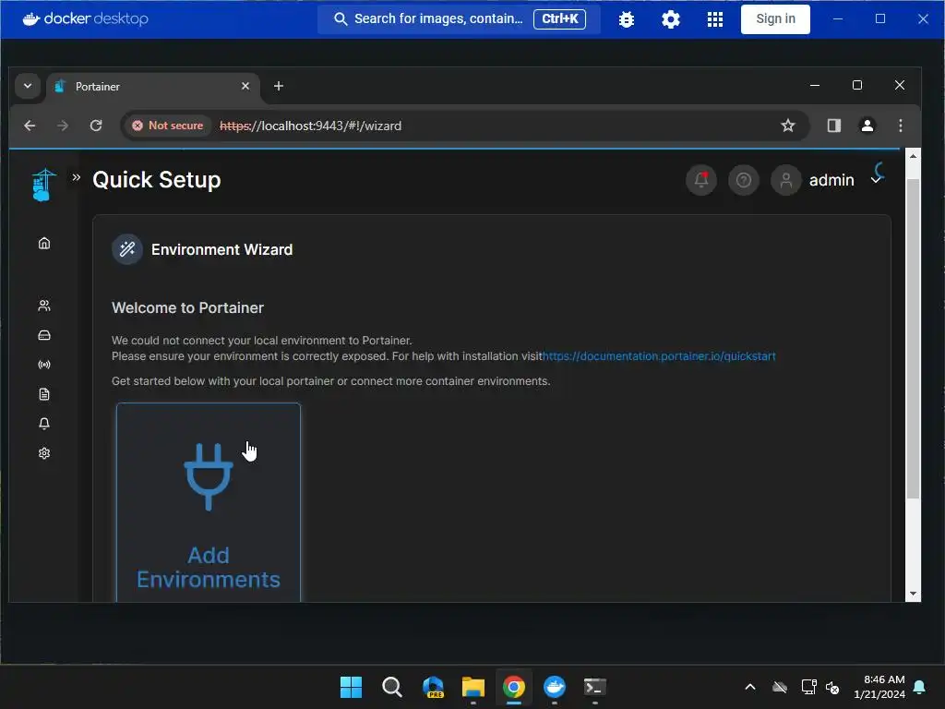Switch to Chrome in taskbar
This screenshot has width=945, height=709.
click(514, 687)
